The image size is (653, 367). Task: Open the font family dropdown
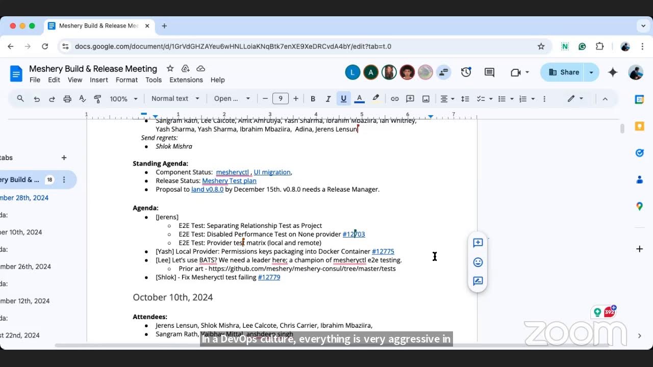[232, 99]
